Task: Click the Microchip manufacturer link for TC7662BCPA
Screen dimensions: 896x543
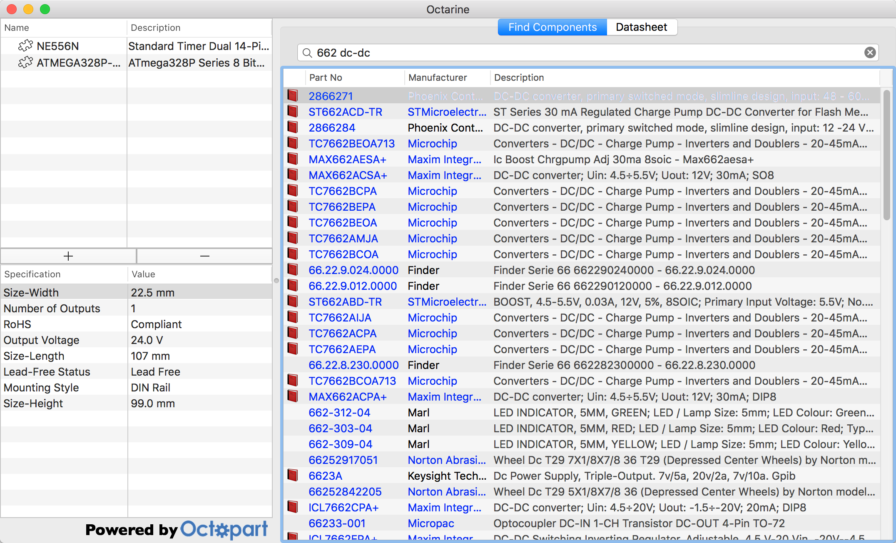Action: pyautogui.click(x=432, y=191)
